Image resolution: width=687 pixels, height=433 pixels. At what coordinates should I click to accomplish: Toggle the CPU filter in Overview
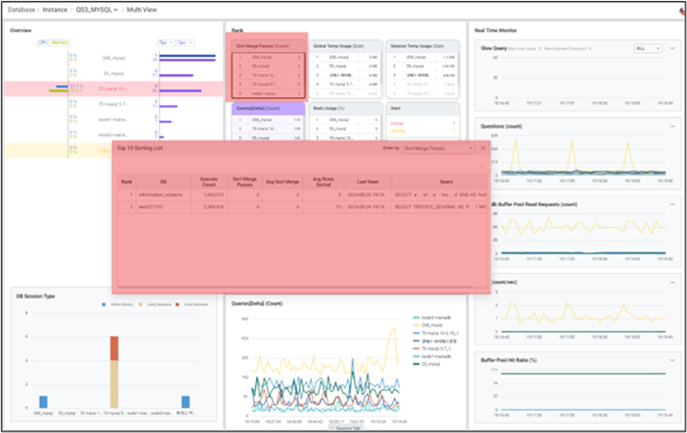[x=42, y=42]
